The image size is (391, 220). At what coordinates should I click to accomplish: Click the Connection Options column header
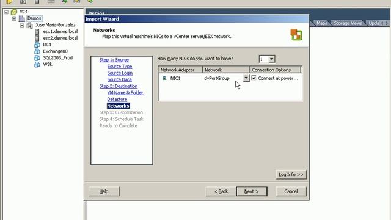[x=276, y=70]
